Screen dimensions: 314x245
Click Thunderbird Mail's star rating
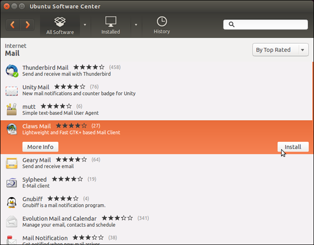point(89,67)
